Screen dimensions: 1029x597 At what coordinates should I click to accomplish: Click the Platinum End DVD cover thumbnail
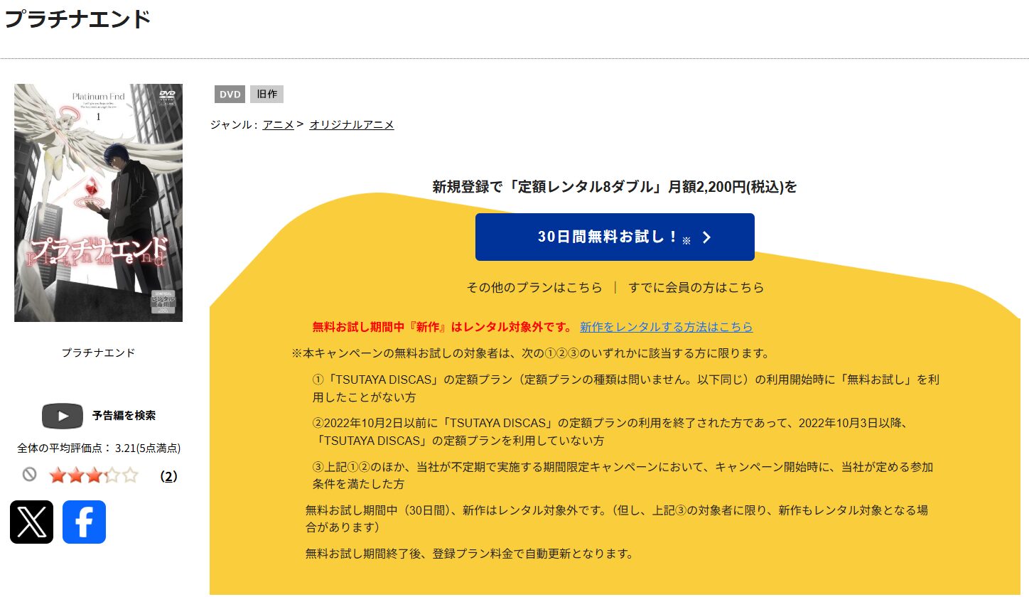coord(98,203)
